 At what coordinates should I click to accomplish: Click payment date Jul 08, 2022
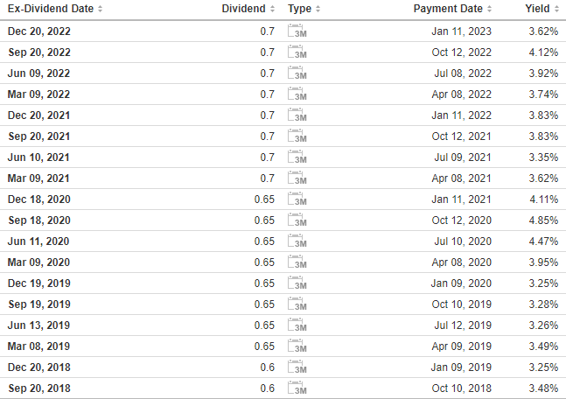[x=463, y=73]
